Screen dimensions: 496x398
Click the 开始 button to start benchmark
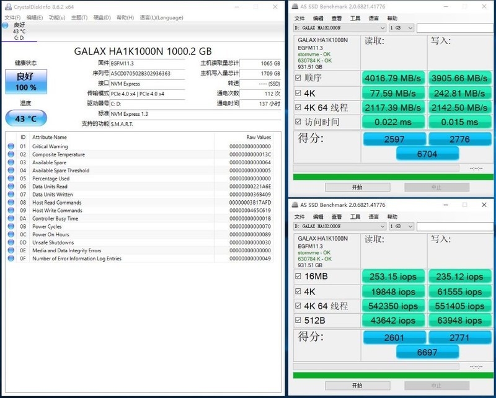point(357,186)
